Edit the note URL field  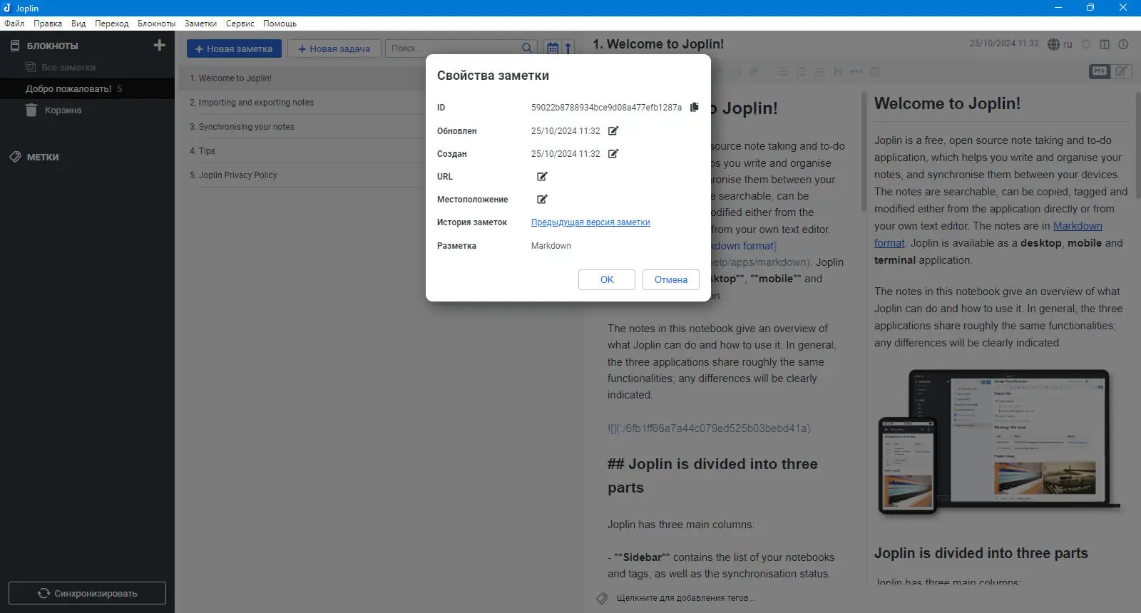coord(542,177)
